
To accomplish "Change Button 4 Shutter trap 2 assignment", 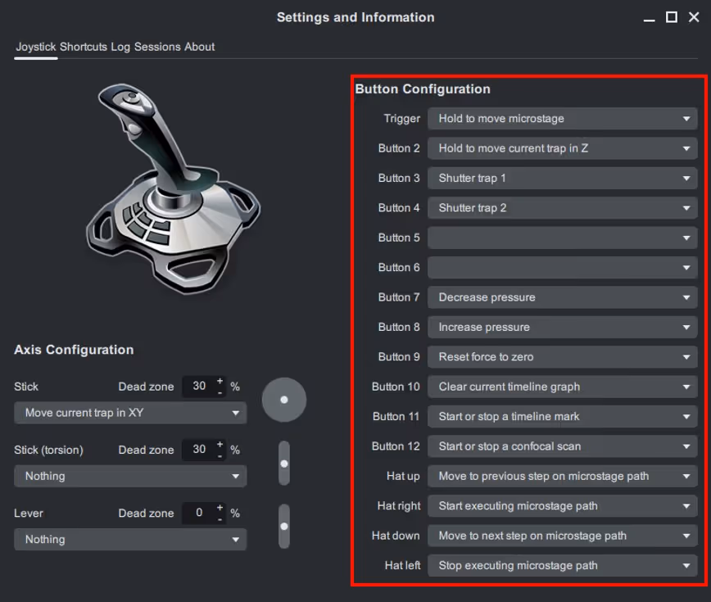I will pos(562,208).
